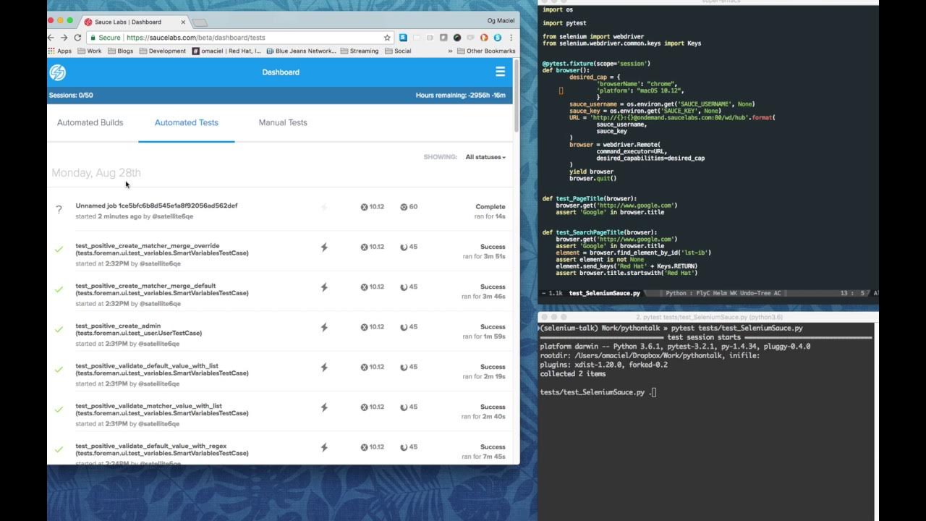Click the def test_SearchPageTitle line in Emacs
Viewport: 926px width, 521px height.
600,232
